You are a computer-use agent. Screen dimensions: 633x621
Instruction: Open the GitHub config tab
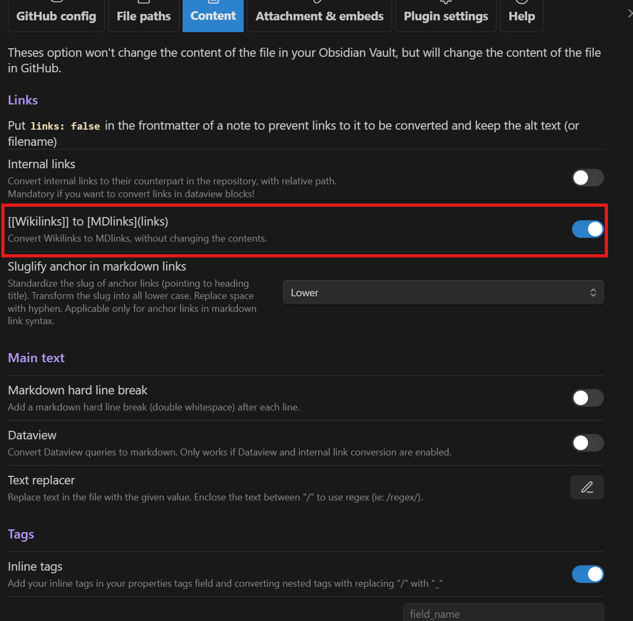(56, 16)
